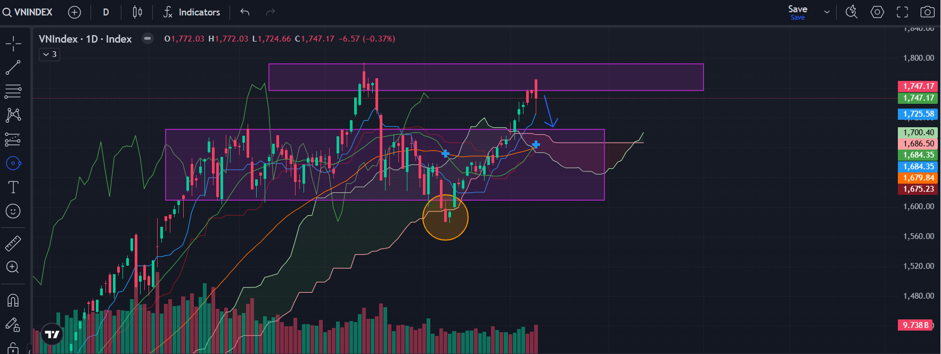Open quick search lightning icon
This screenshot has height=354, width=941.
click(852, 12)
